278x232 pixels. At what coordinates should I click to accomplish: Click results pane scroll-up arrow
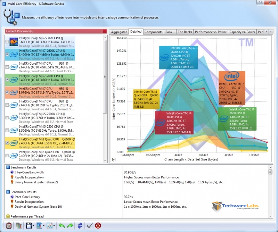[270, 167]
